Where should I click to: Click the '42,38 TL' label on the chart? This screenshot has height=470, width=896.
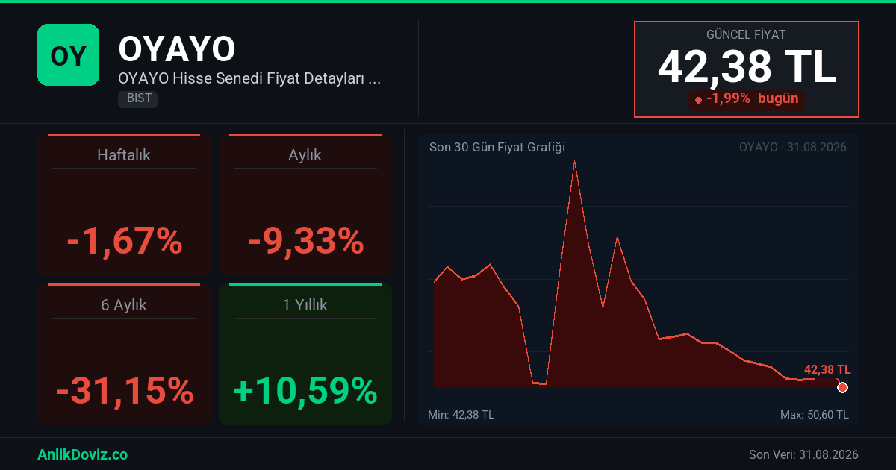pyautogui.click(x=827, y=369)
